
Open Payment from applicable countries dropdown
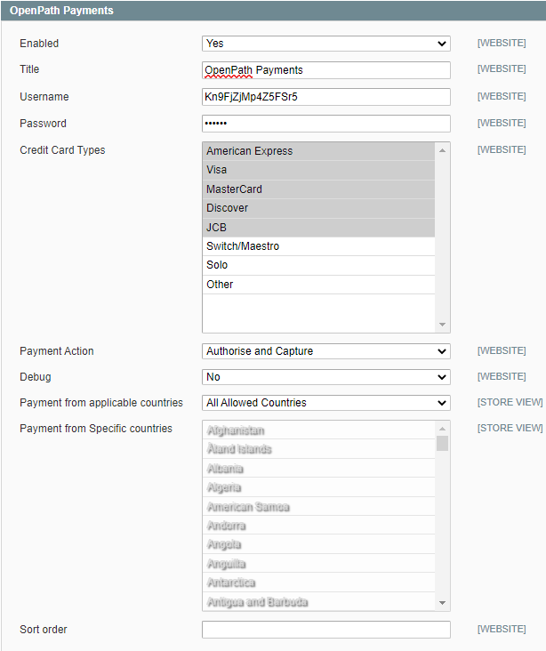click(326, 403)
